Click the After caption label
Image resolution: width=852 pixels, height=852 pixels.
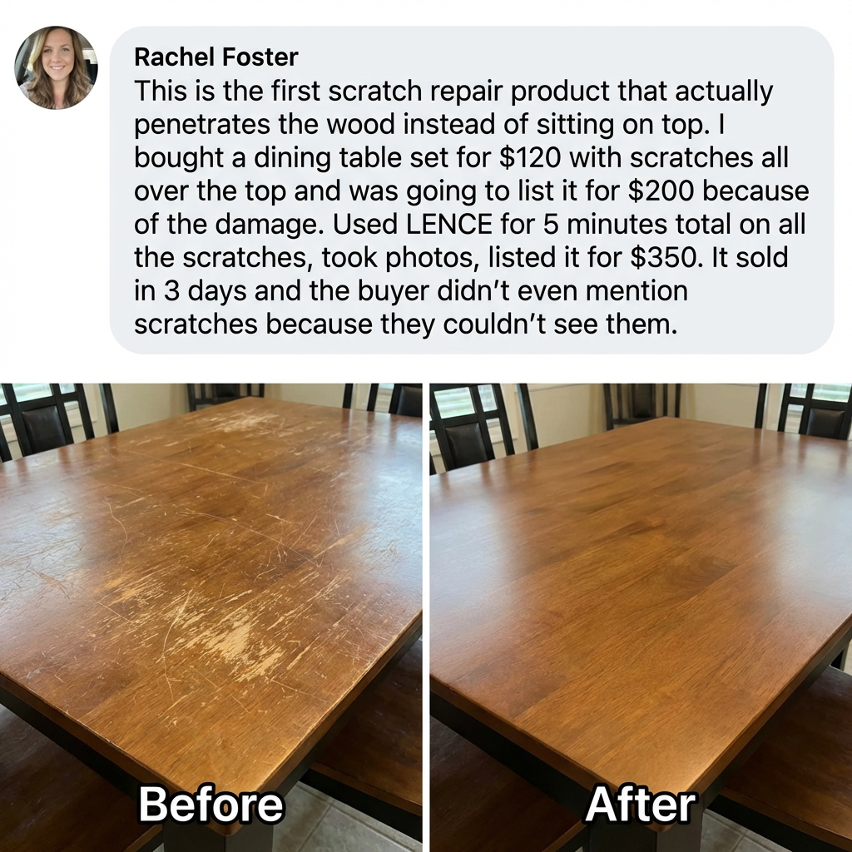[x=641, y=805]
